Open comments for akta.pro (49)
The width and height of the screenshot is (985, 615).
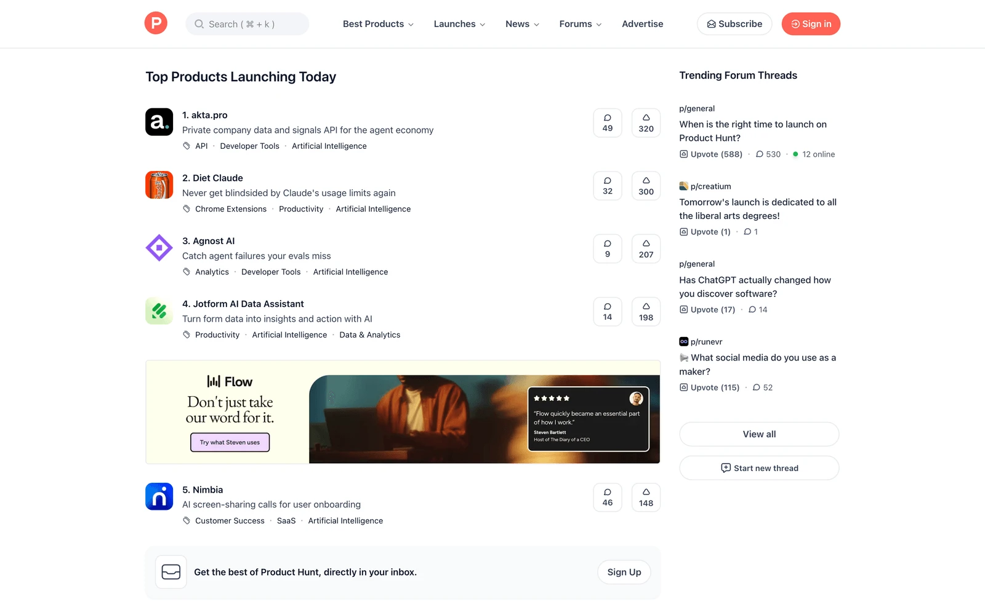(608, 123)
